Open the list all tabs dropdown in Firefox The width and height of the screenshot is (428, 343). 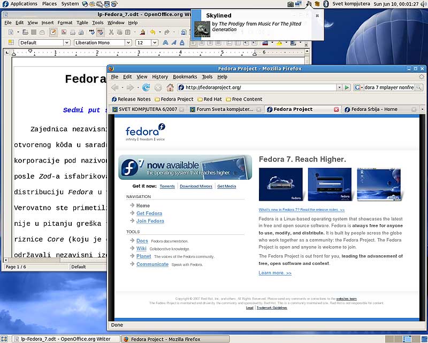pos(422,109)
